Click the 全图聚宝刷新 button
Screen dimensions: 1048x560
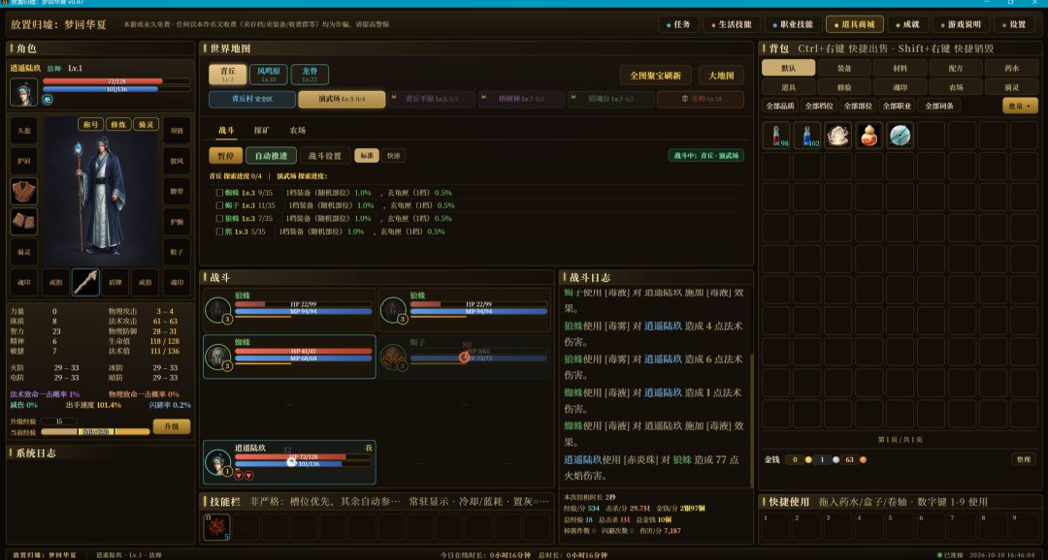[x=656, y=76]
